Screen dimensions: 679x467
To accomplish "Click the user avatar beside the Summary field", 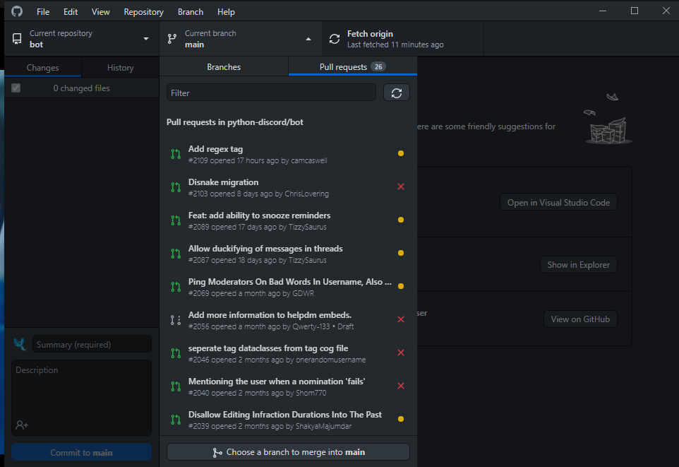I will (20, 344).
